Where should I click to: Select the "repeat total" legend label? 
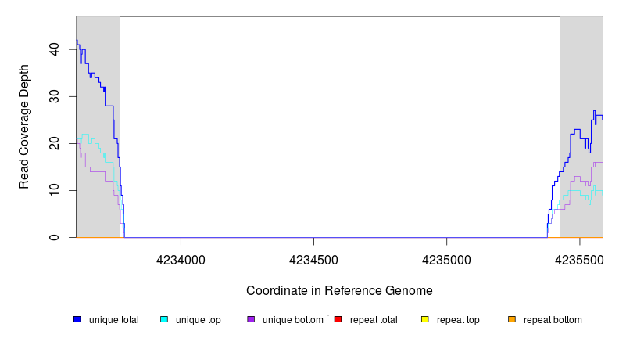tap(374, 320)
